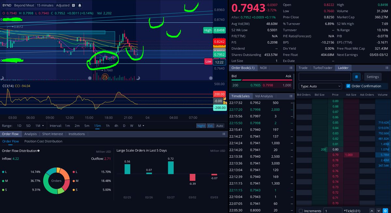Open the Ladder panel menu icon

pos(387,68)
